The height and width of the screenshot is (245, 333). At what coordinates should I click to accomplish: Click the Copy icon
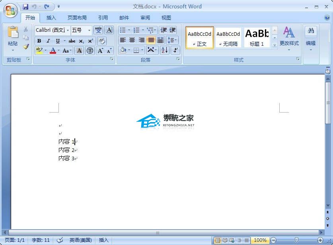click(26, 38)
